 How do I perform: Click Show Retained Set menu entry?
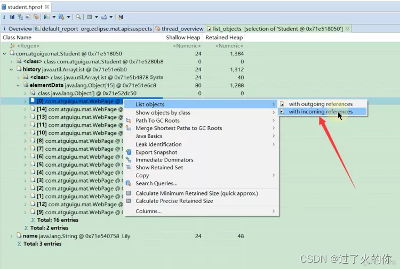[x=159, y=167]
